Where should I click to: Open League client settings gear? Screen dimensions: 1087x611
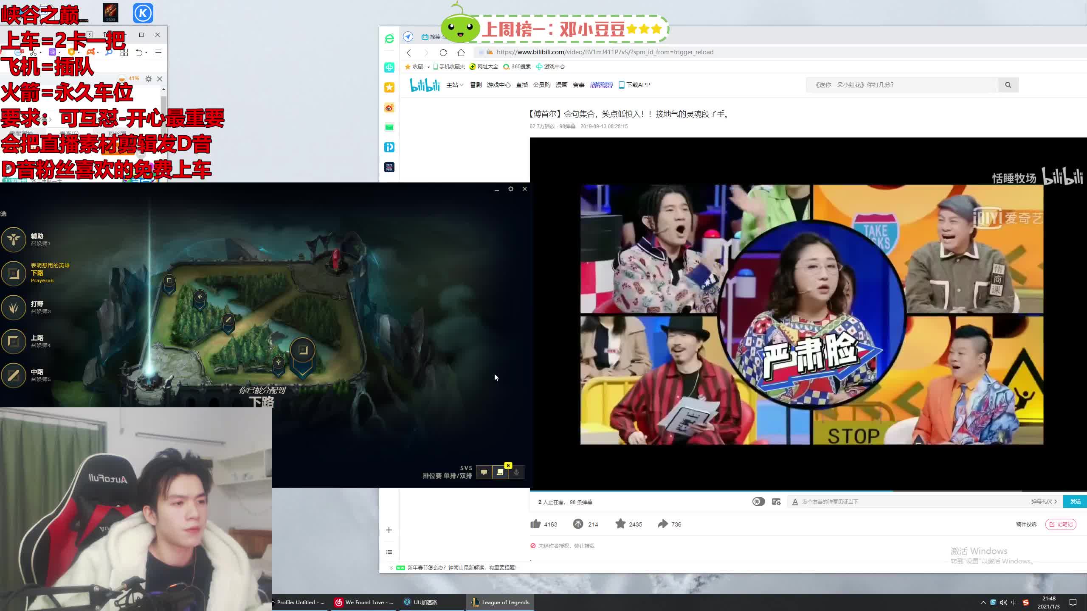tap(511, 189)
